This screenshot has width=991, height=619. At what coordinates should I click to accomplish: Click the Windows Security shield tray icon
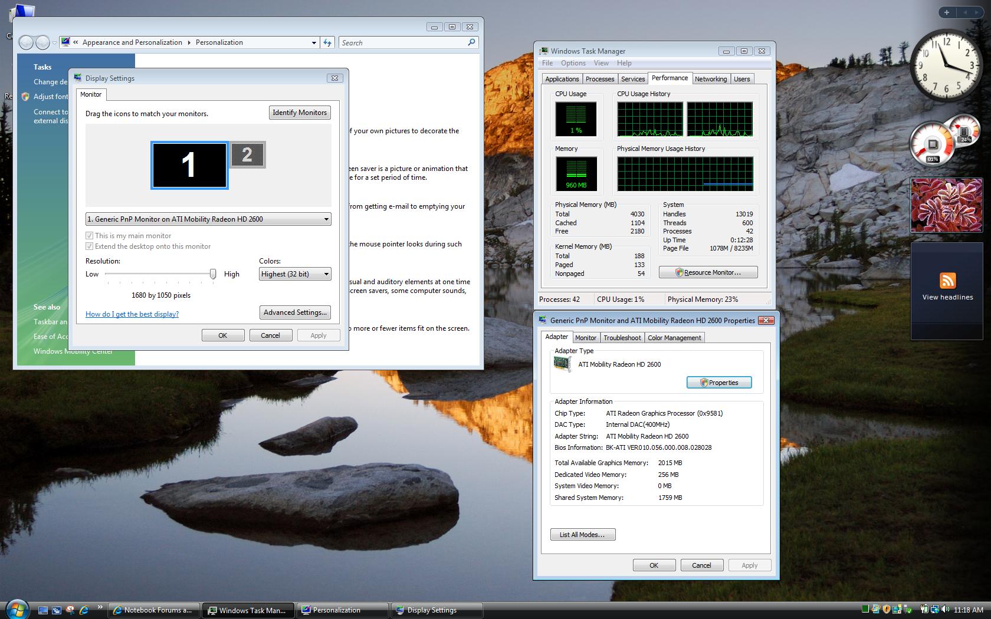(x=886, y=609)
